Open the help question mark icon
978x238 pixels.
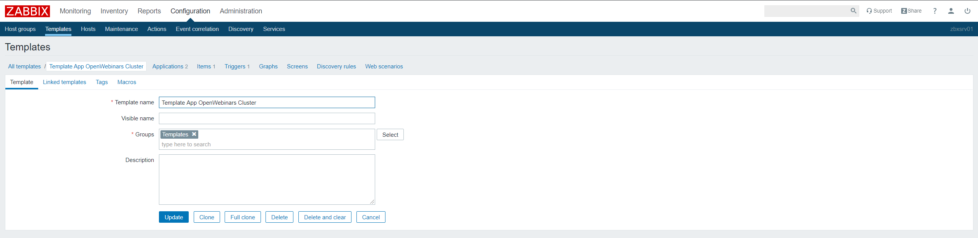(x=935, y=11)
